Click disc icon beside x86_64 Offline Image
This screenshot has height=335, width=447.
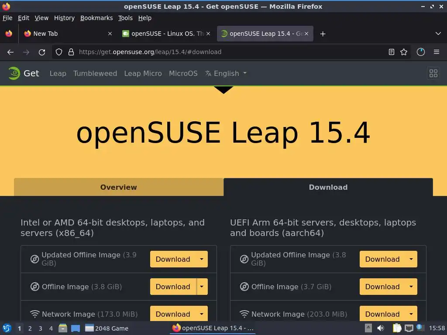[35, 287]
